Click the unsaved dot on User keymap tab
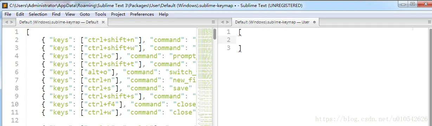The height and width of the screenshot is (126, 432). pos(314,22)
